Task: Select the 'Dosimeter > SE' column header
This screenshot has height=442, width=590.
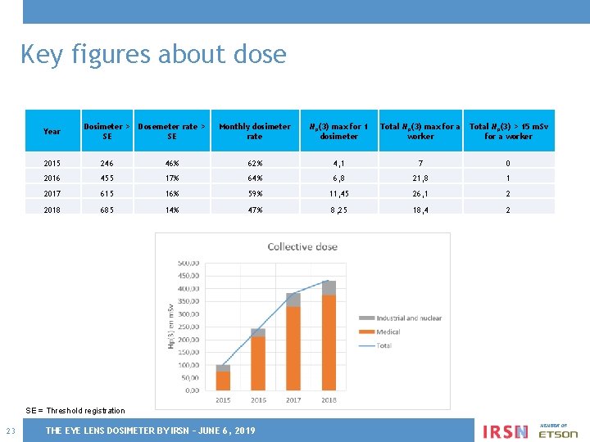Action: pos(107,131)
